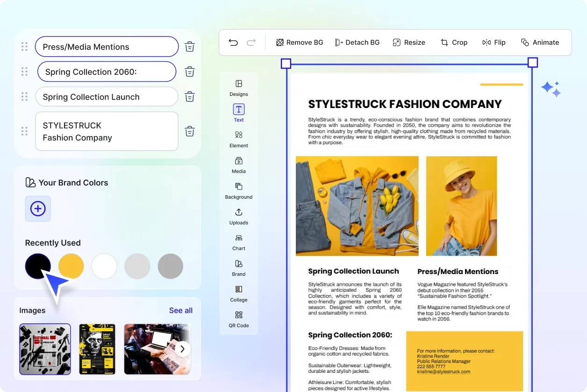Screen dimensions: 587x392
Task: Open the QR Code tool
Action: (x=238, y=319)
